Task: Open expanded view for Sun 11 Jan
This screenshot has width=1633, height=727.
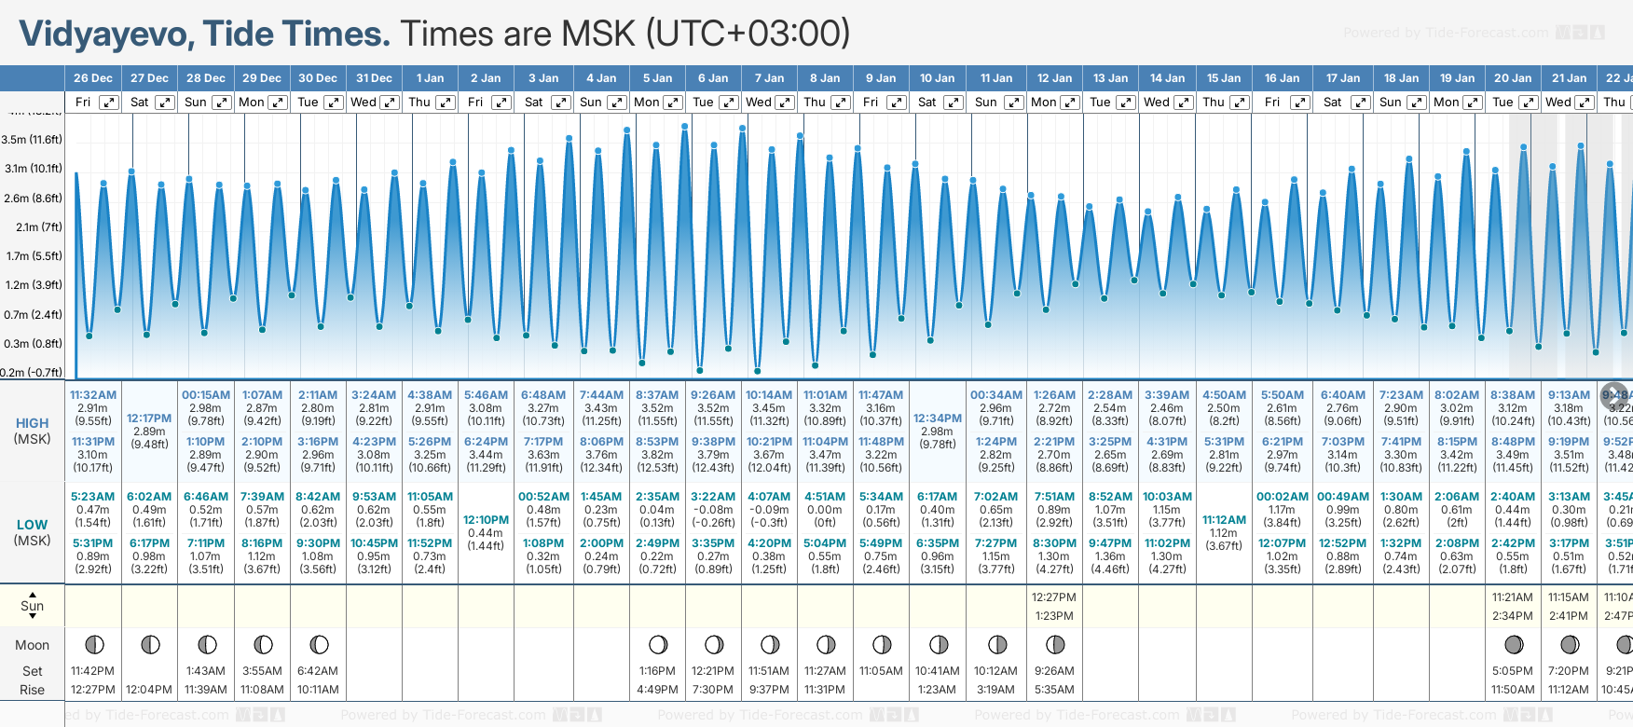Action: 1013,103
